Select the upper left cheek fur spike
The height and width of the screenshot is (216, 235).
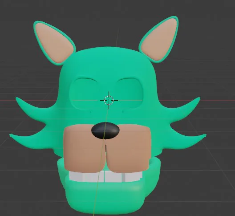34,105
